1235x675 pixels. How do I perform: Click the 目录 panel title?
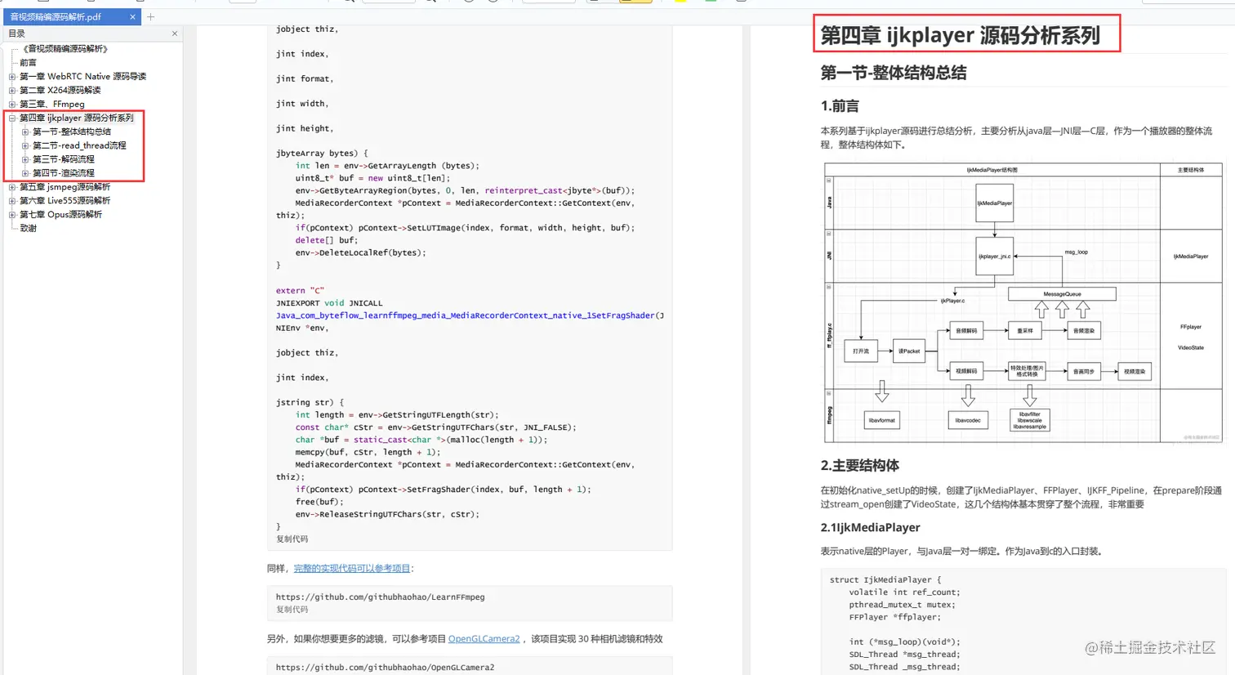(16, 34)
